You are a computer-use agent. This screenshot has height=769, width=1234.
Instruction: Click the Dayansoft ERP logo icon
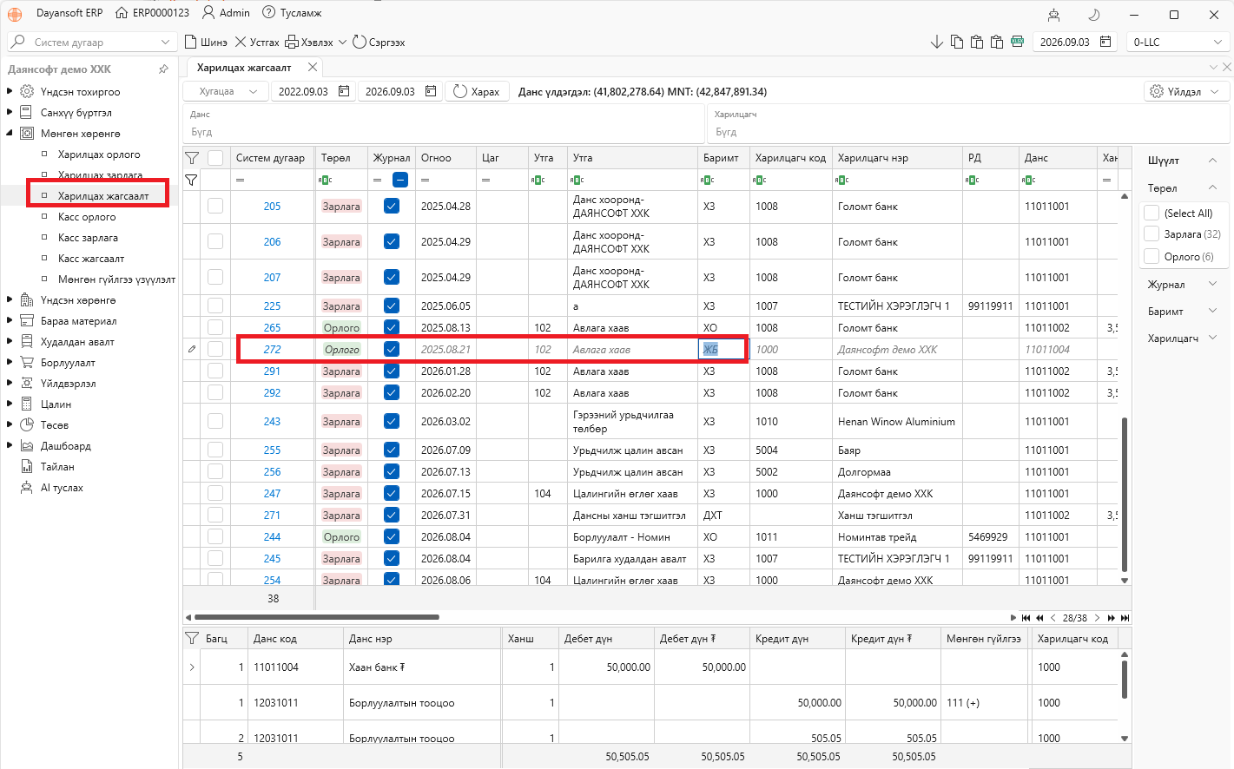[x=15, y=14]
